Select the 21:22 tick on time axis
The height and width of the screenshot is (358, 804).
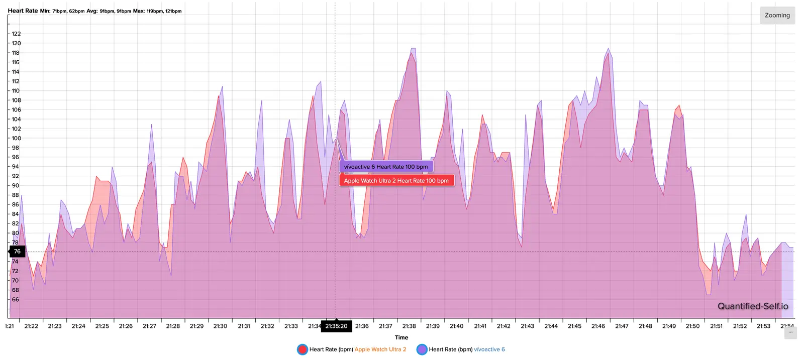(x=31, y=326)
